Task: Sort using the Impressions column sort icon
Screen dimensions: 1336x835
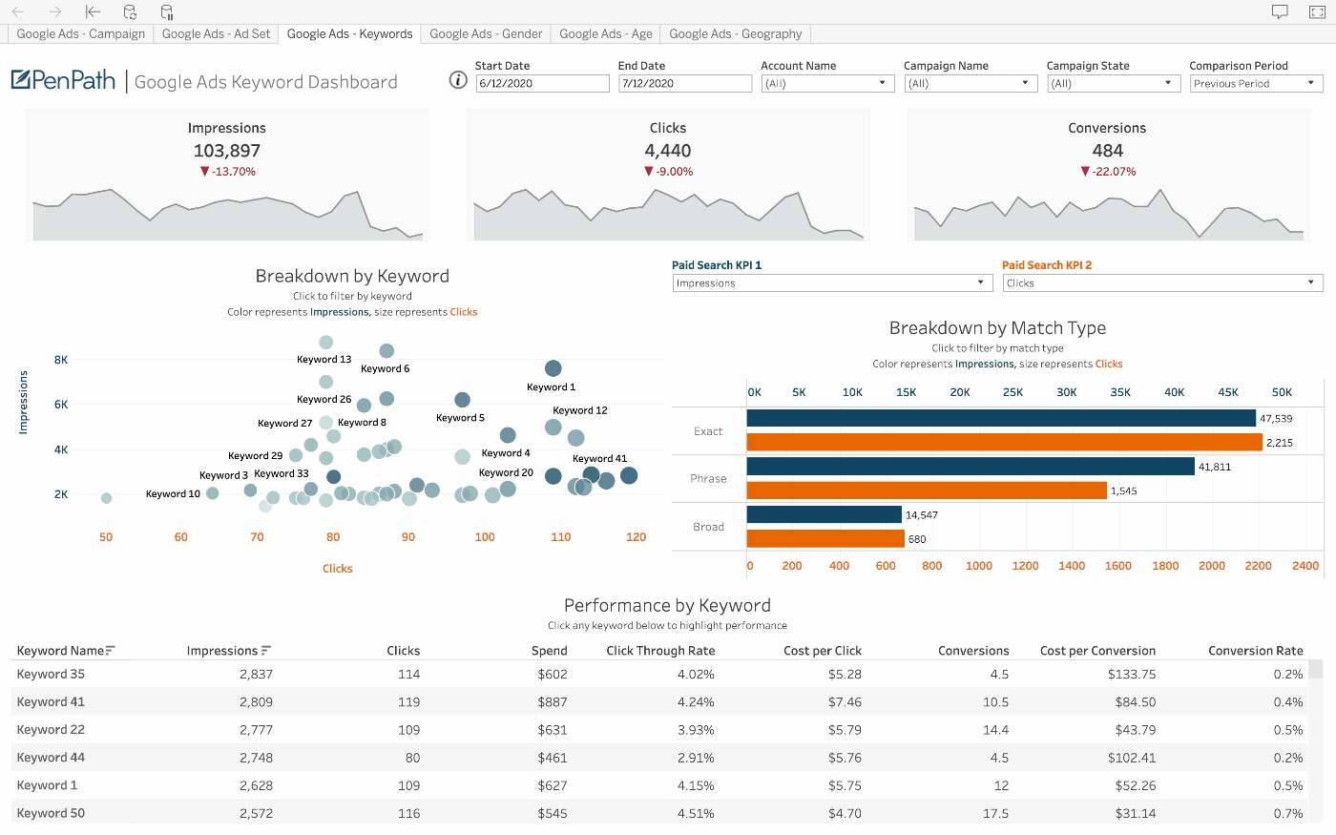Action: 266,651
